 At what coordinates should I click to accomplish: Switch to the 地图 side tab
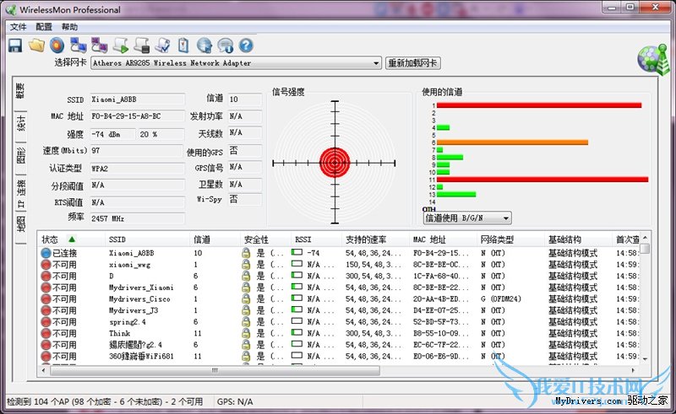[x=20, y=223]
